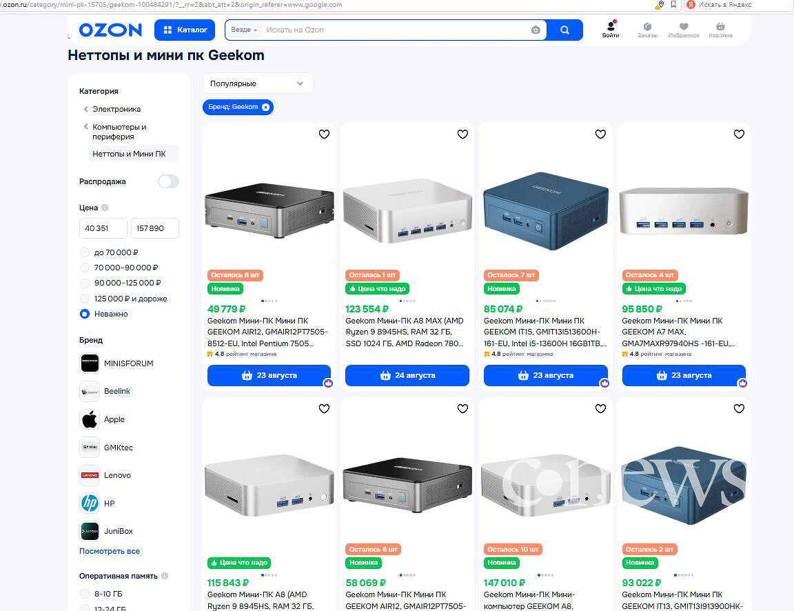Add Geekom A8 MAX 123 554 ₽ to favorites
Viewport: 794px width, 611px height.
pyautogui.click(x=462, y=134)
